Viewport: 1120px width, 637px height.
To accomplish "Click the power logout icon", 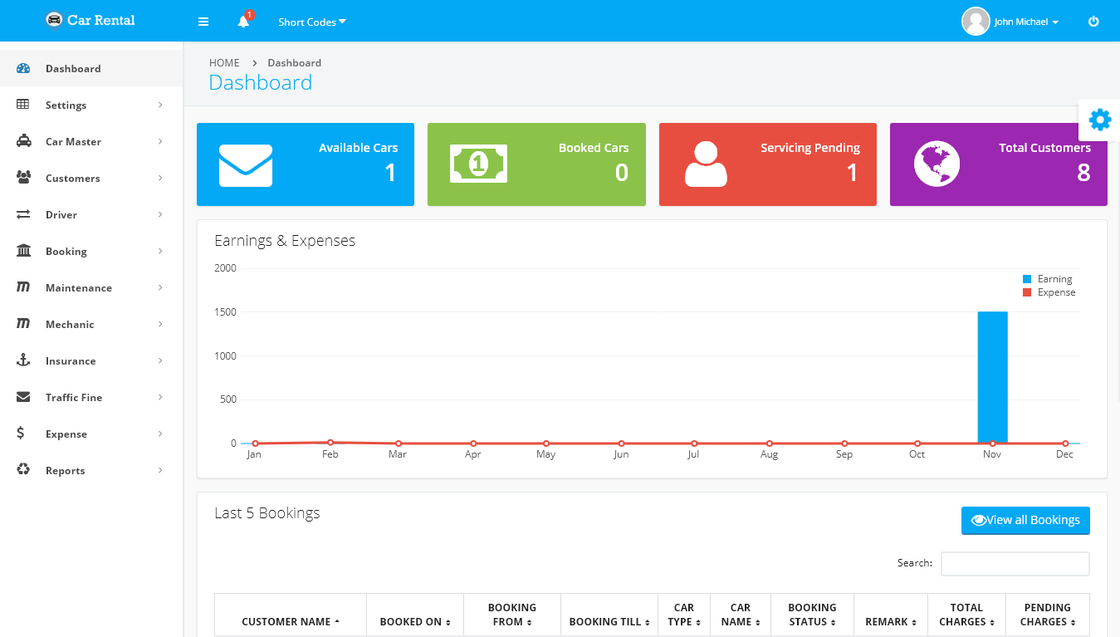I will [1093, 22].
